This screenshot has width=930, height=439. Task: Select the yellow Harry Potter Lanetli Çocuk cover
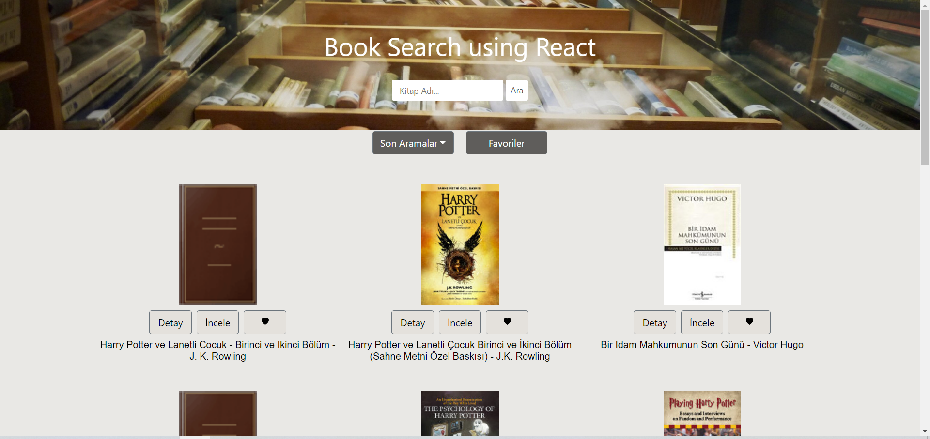coord(460,244)
